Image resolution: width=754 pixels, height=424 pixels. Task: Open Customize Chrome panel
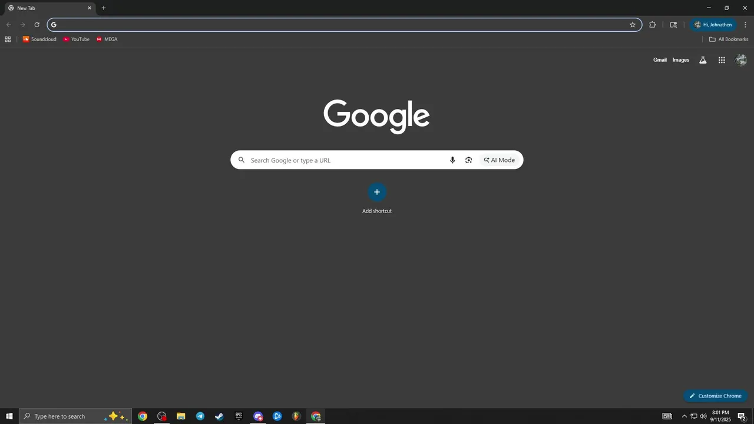(716, 396)
